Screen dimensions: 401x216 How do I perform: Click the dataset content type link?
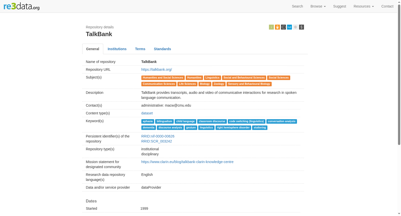(147, 113)
